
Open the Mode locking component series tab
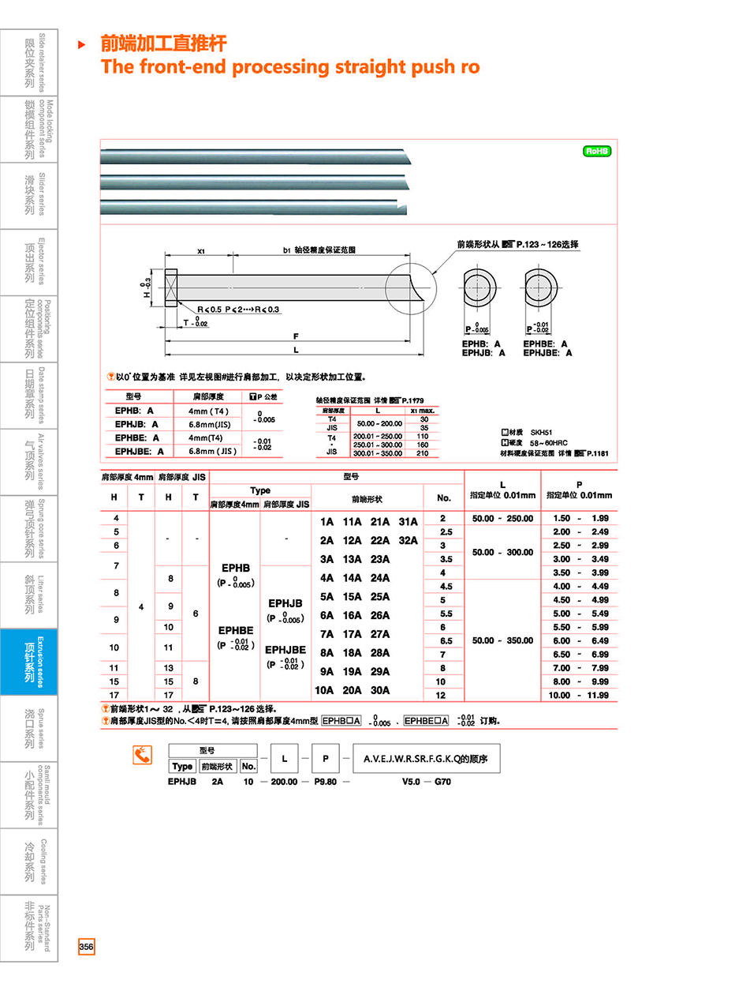pyautogui.click(x=28, y=130)
